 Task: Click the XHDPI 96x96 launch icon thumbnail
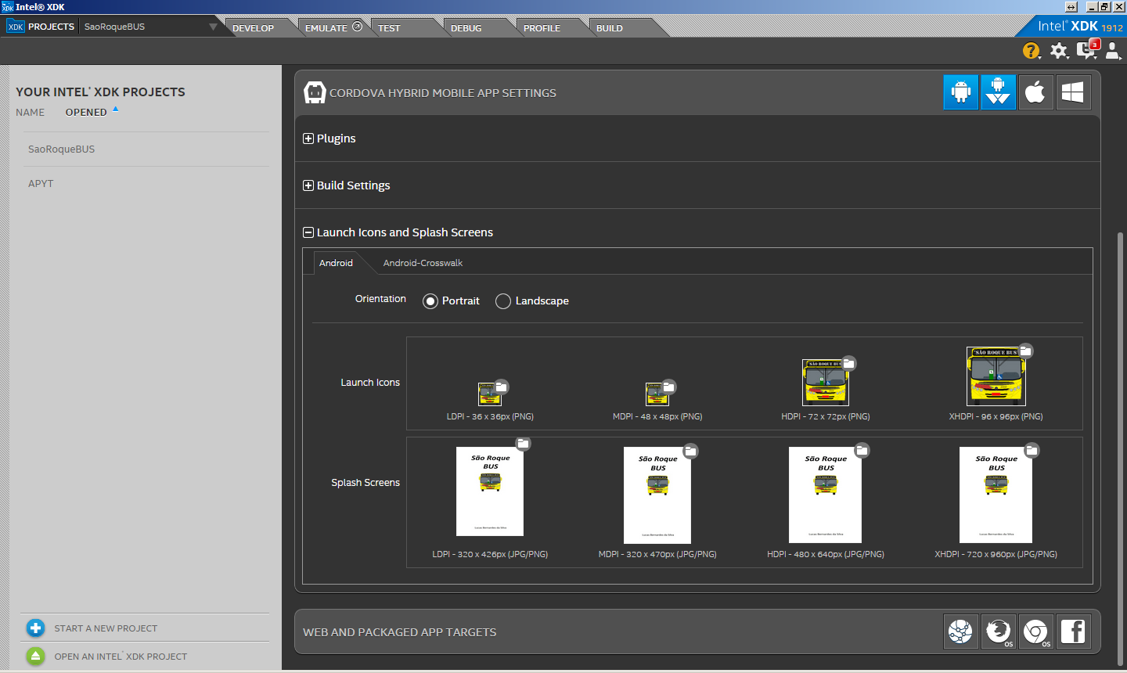(996, 376)
